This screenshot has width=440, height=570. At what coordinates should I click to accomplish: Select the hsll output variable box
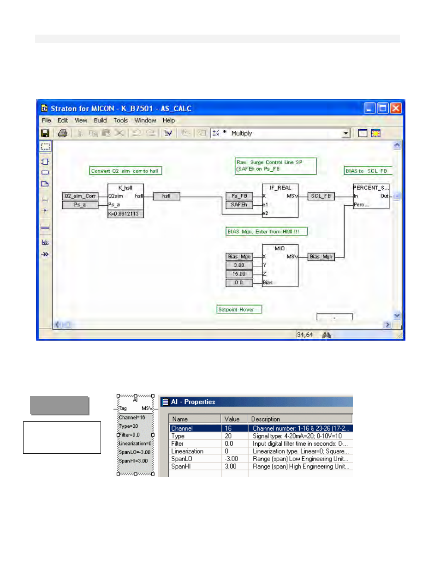click(166, 196)
